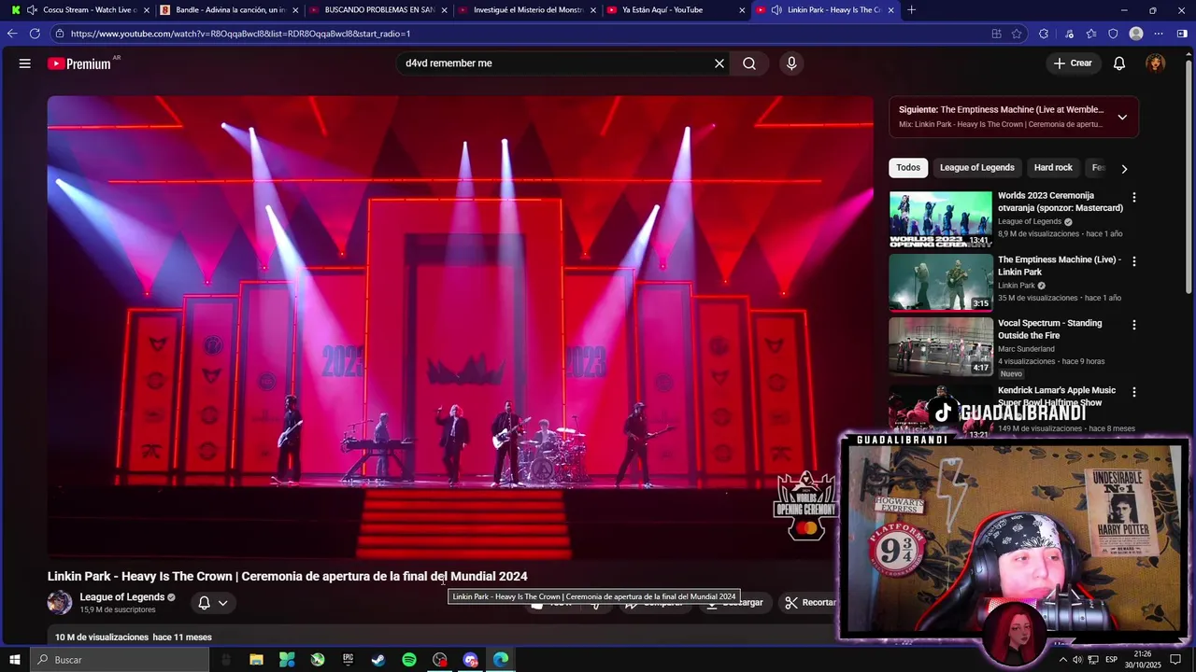The width and height of the screenshot is (1196, 672).
Task: Open the volume icon in system tray
Action: coord(1077,660)
